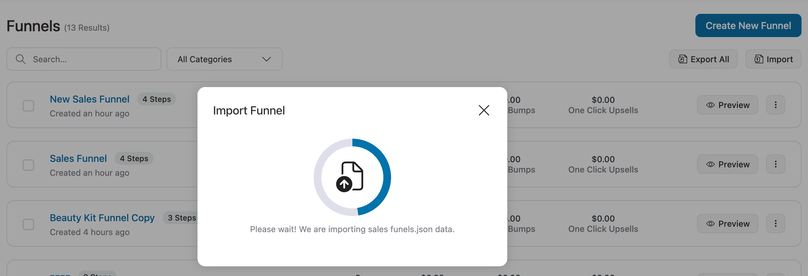This screenshot has height=276, width=808.
Task: Click 'Created 4 hours ago' text
Action: tap(89, 232)
